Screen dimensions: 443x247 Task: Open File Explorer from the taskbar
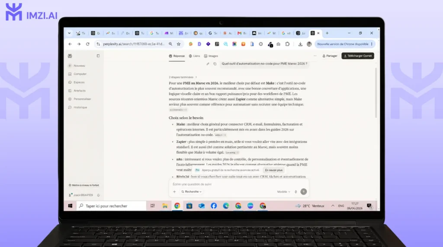point(165,206)
